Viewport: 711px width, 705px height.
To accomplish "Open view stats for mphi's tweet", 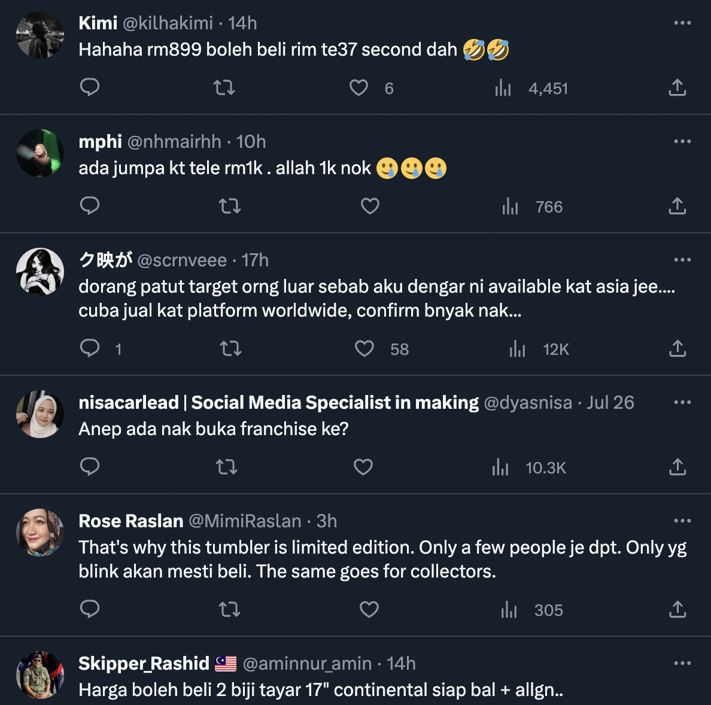I will click(511, 206).
